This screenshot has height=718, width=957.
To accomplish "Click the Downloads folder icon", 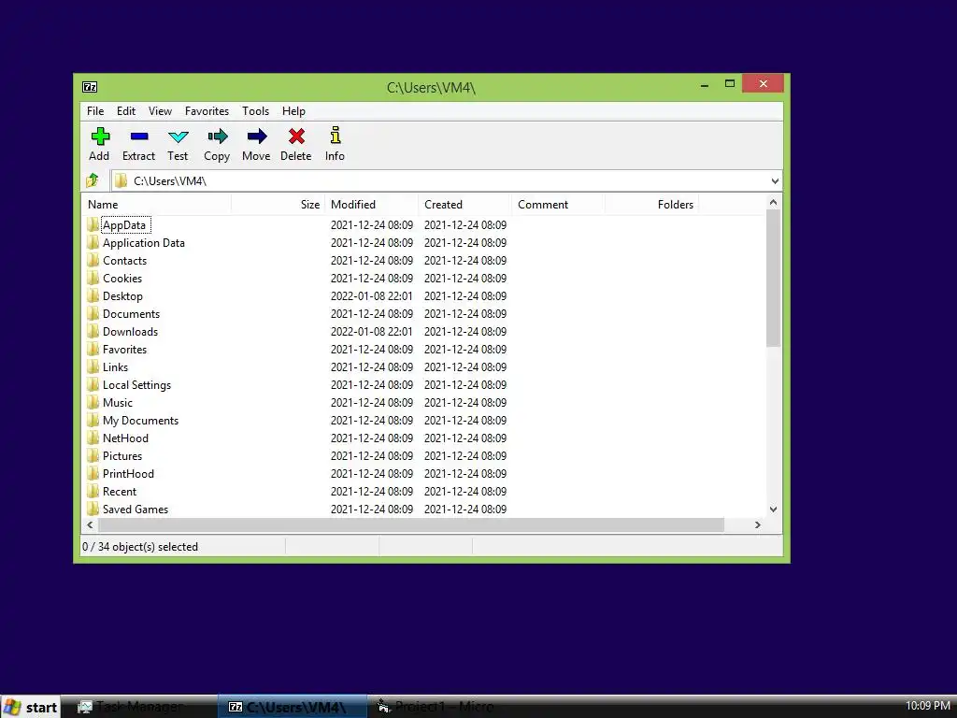I will (x=93, y=332).
